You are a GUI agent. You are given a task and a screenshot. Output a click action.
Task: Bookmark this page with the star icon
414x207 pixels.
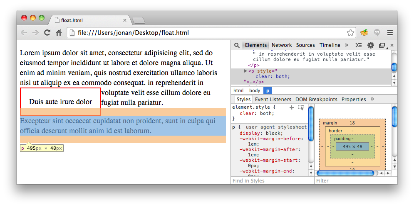coord(350,33)
